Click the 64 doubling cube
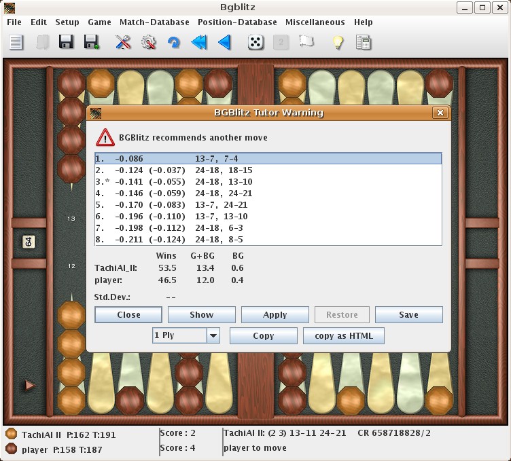The height and width of the screenshot is (461, 511). [x=29, y=242]
